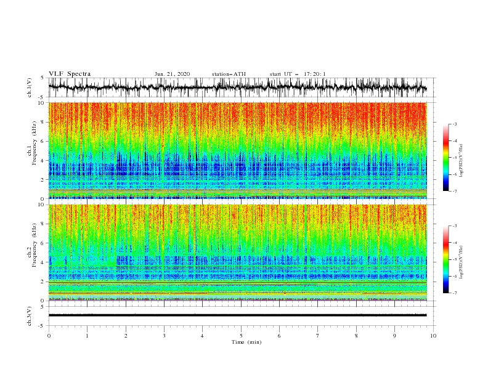488x377 pixels.
Task: Click time axis tick label "2"
Action: [126, 336]
